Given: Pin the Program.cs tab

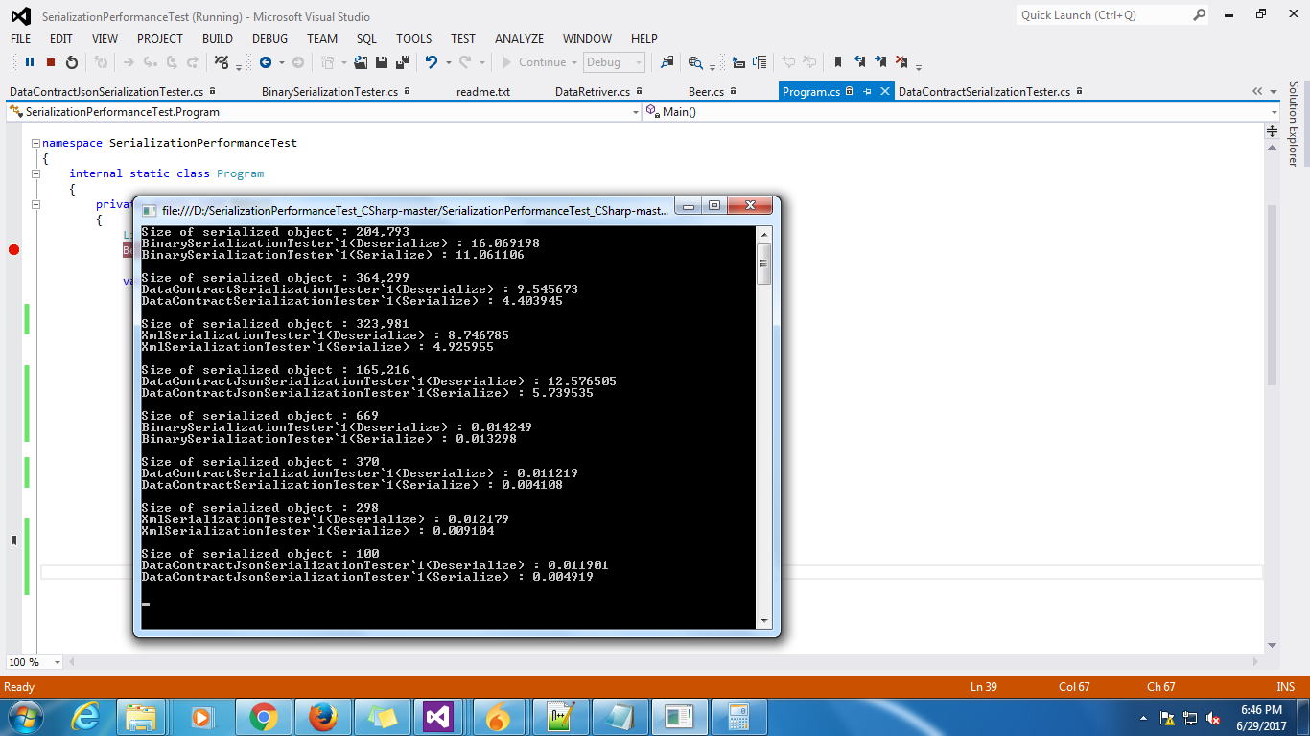Looking at the screenshot, I should click(867, 91).
